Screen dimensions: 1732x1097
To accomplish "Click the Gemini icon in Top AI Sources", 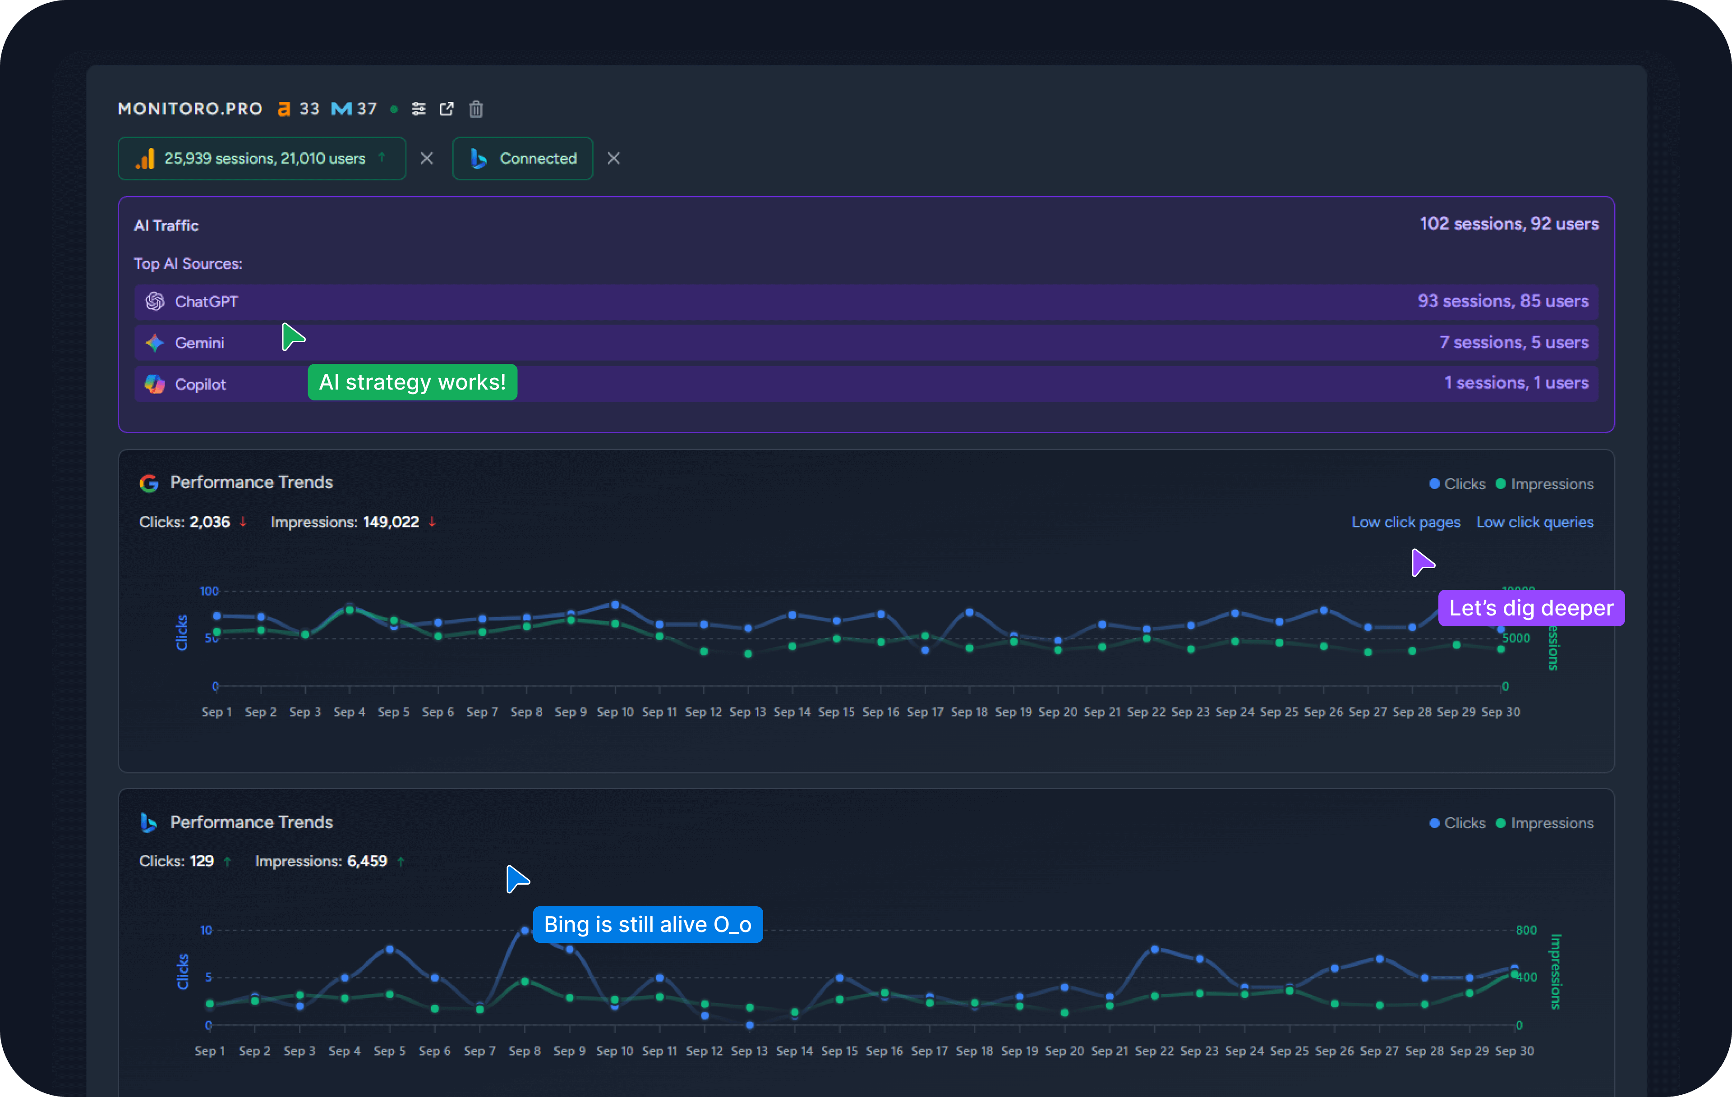I will point(155,343).
